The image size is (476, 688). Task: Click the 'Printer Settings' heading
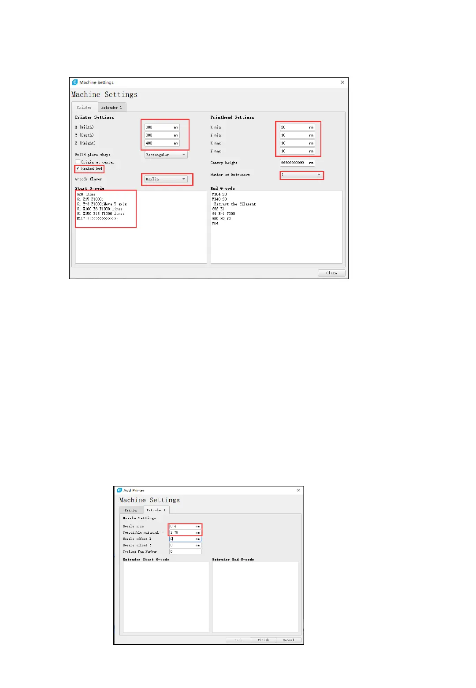click(x=94, y=117)
